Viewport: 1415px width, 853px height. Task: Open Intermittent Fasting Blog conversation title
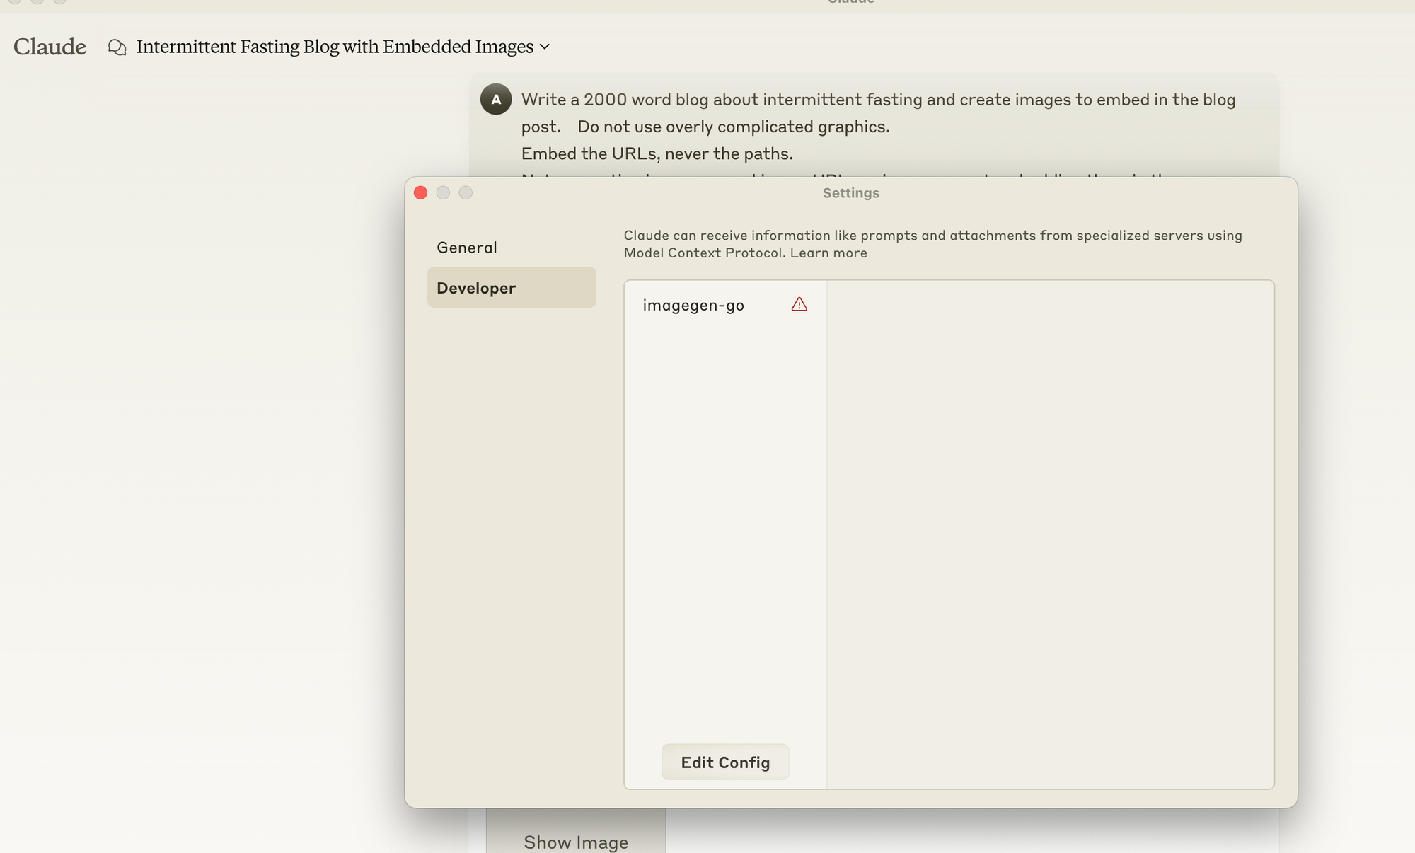click(x=335, y=47)
